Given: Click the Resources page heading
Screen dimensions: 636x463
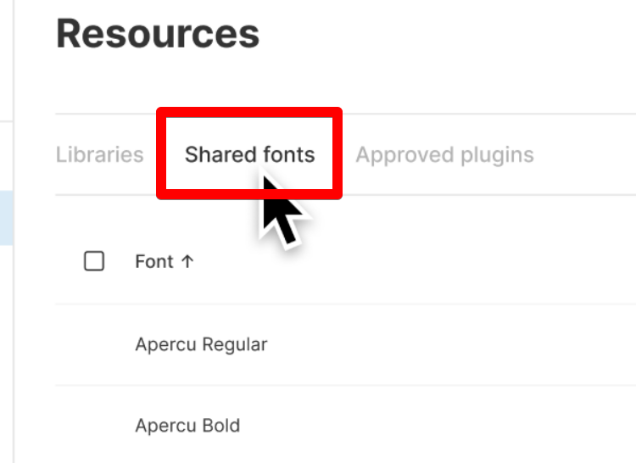Looking at the screenshot, I should [x=158, y=34].
